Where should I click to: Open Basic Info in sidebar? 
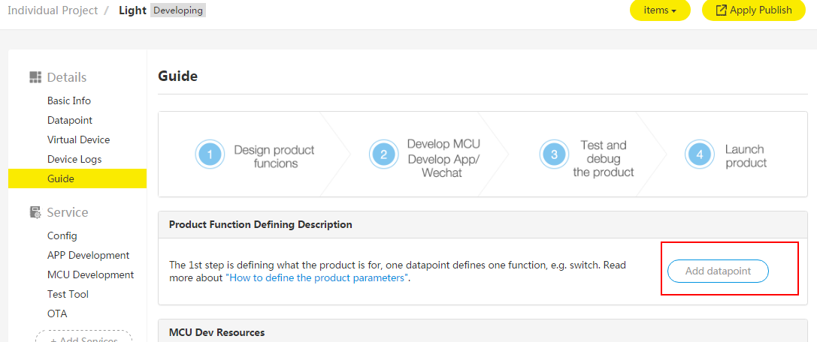[x=69, y=100]
